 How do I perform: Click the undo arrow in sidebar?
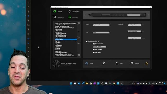click(28, 52)
